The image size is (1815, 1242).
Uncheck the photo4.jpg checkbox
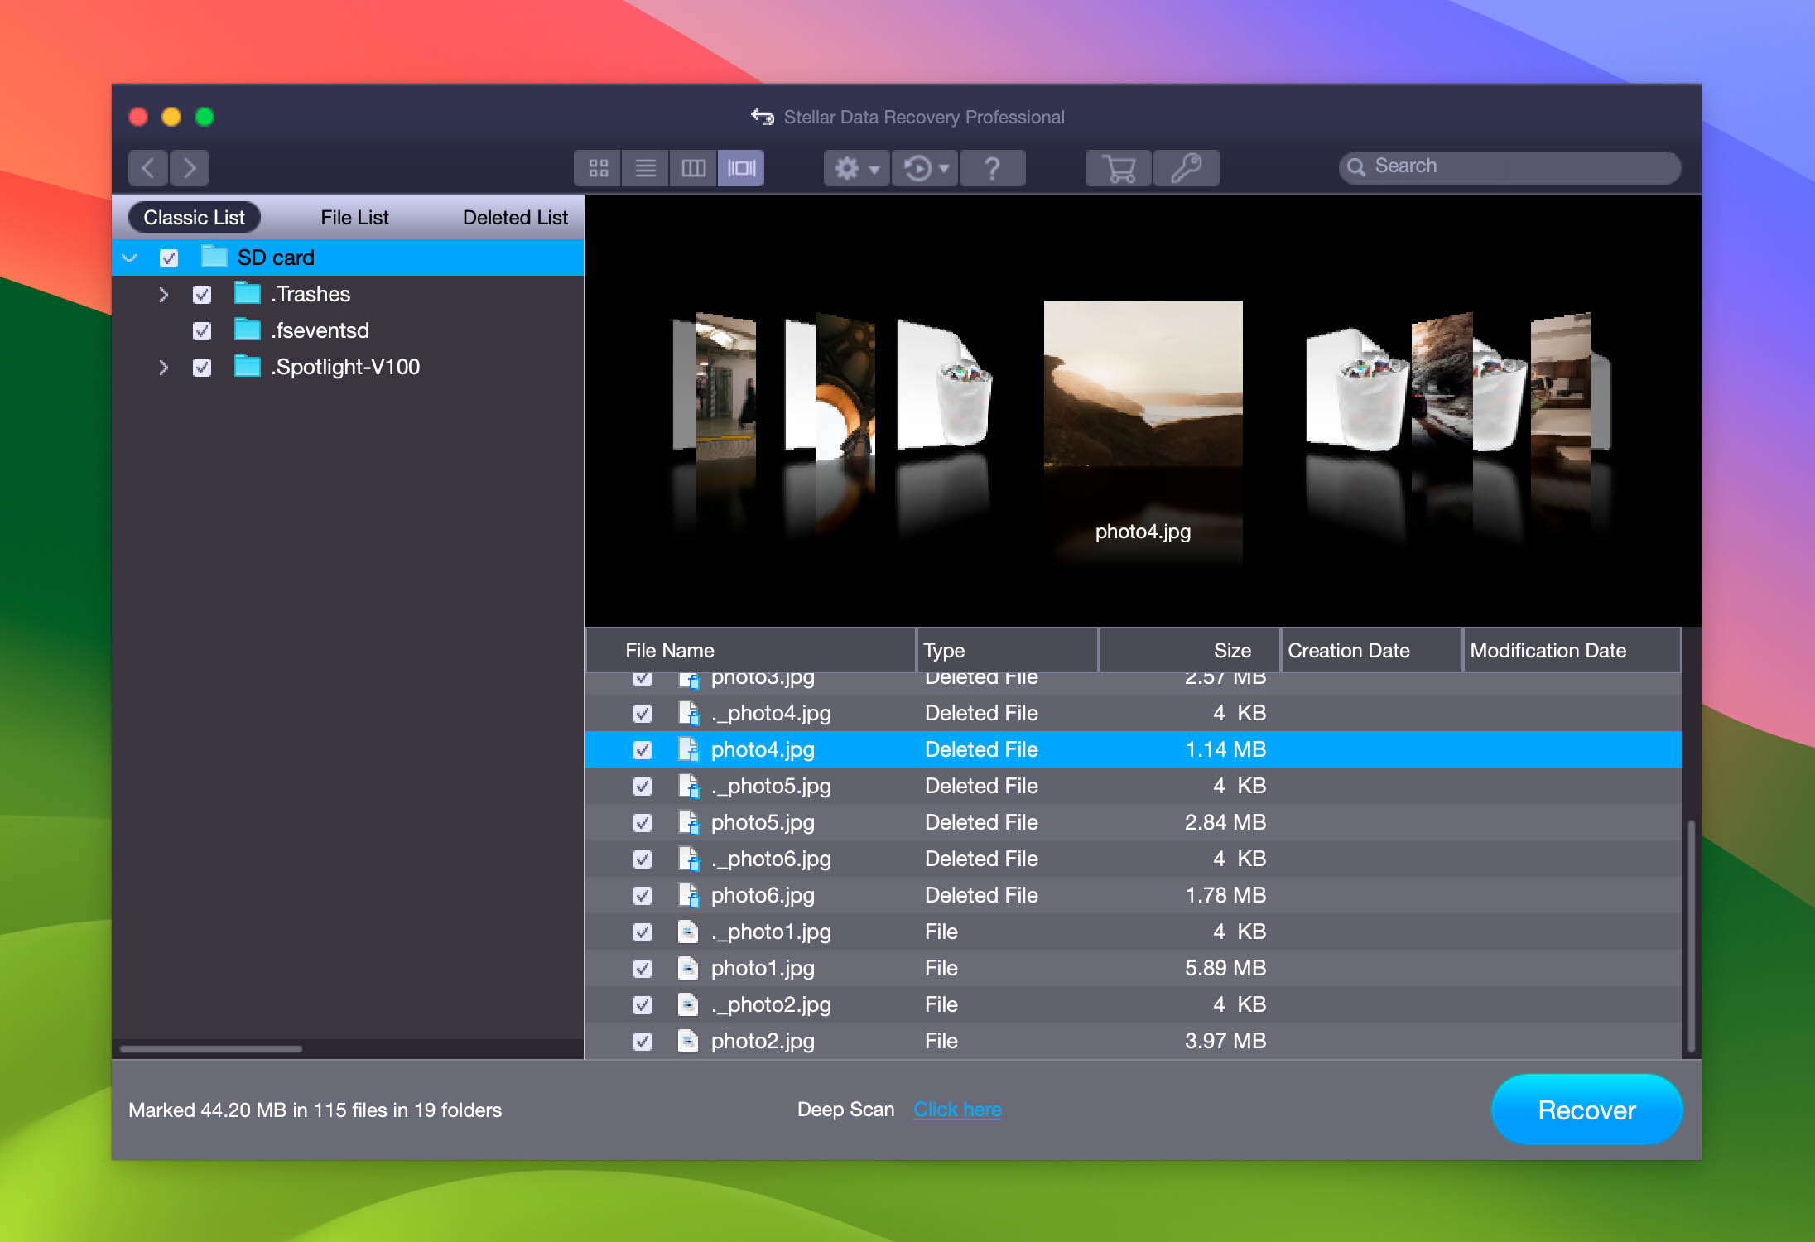[643, 750]
